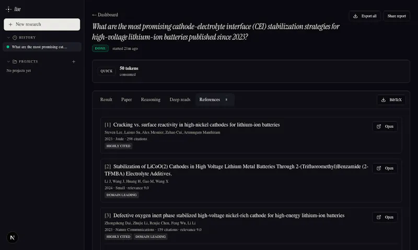418x250 pixels.
Task: Click 'No projects yet' text
Action: [19, 70]
